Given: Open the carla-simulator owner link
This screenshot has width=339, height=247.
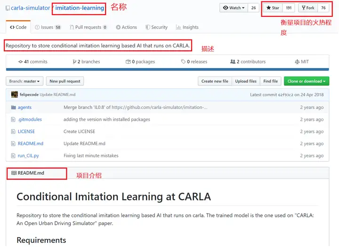Looking at the screenshot, I should (30, 8).
